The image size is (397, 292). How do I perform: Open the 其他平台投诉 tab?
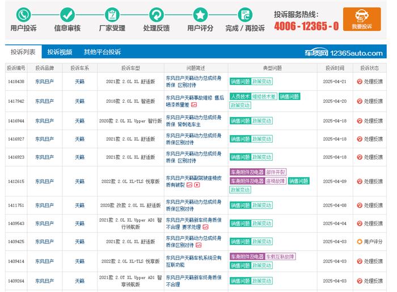(x=102, y=52)
